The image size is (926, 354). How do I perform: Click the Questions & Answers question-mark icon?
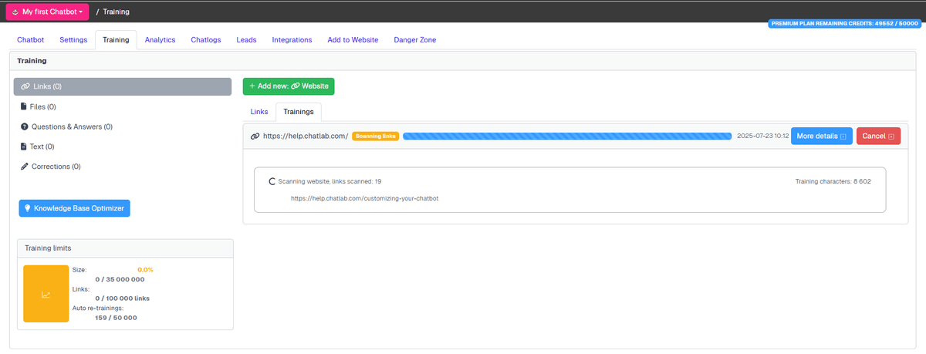24,126
